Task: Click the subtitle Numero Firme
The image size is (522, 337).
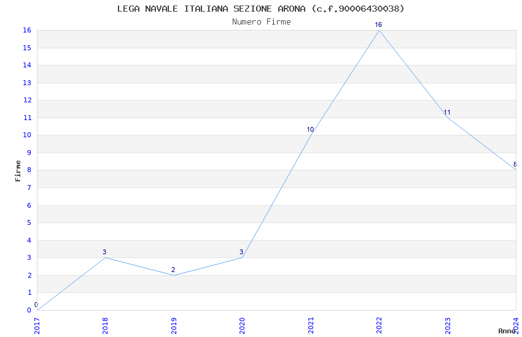Action: pos(262,22)
